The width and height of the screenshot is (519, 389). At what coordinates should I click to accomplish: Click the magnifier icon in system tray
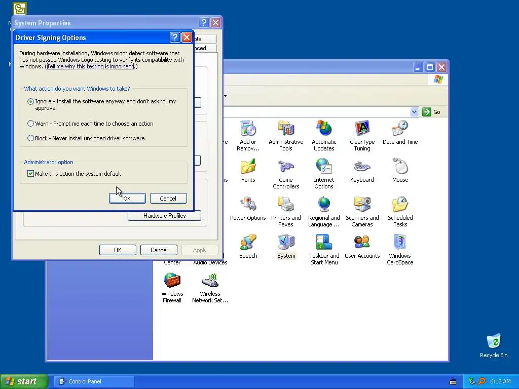pos(481,381)
